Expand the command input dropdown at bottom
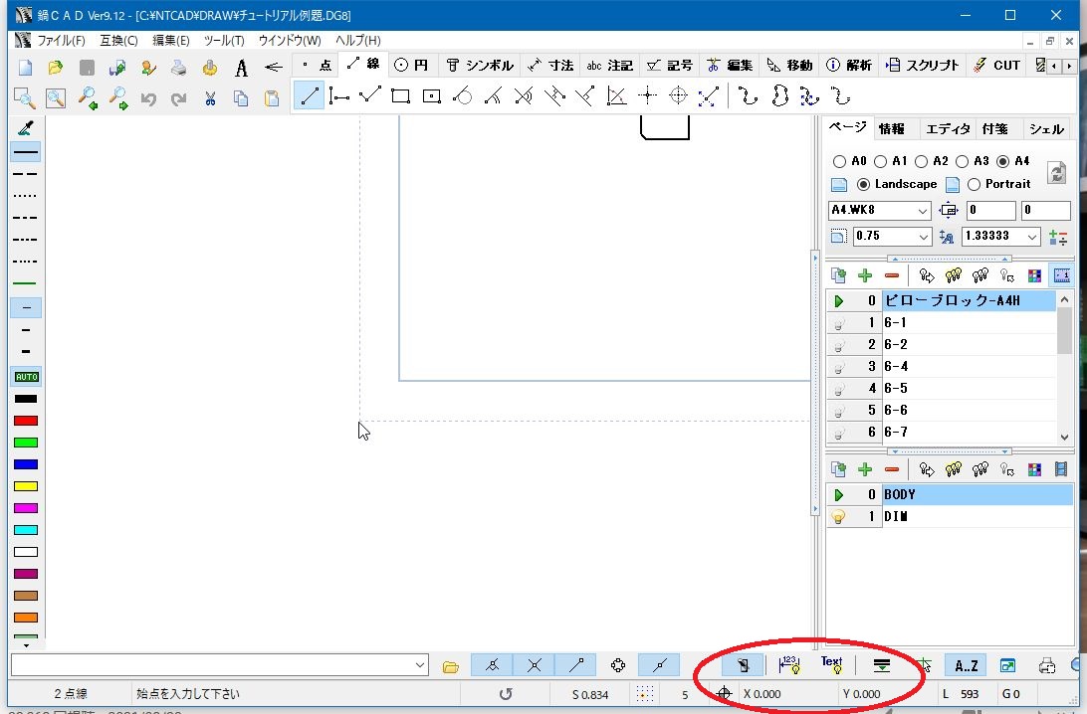 point(420,665)
